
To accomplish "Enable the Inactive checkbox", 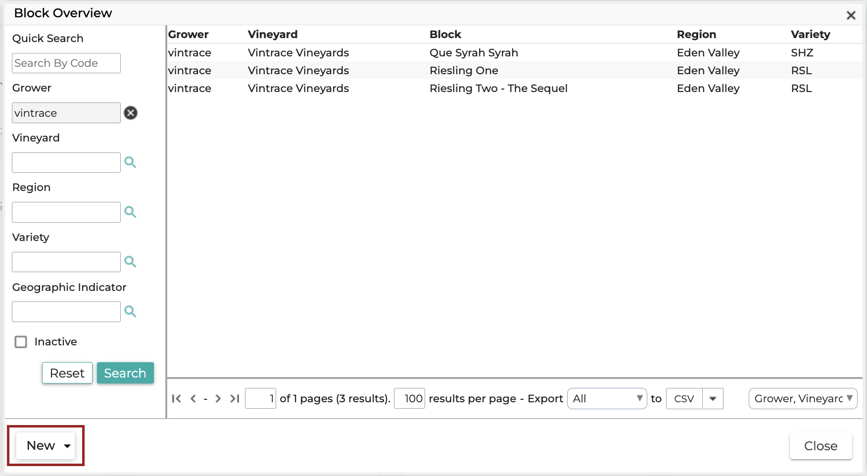I will point(20,341).
